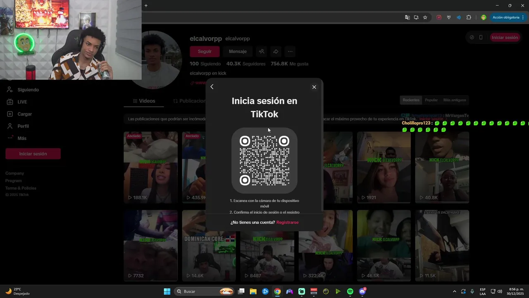Sort videos by Popular
Image resolution: width=529 pixels, height=298 pixels.
pyautogui.click(x=431, y=100)
